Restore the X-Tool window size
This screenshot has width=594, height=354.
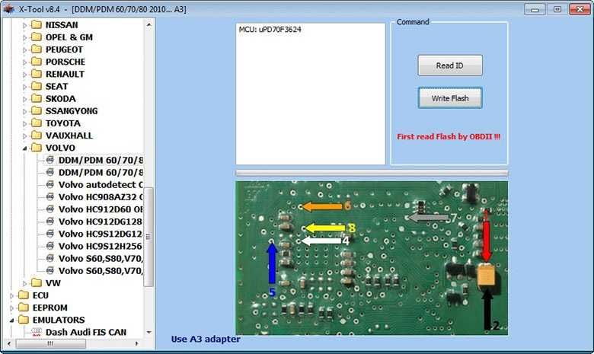pyautogui.click(x=557, y=9)
